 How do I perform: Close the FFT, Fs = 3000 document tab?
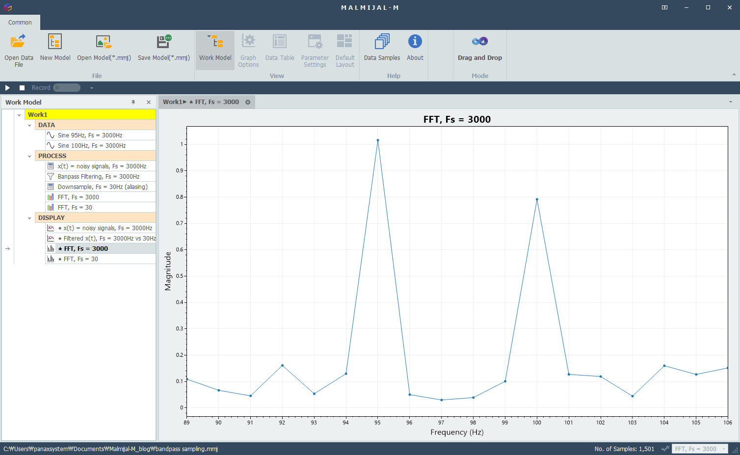click(x=248, y=102)
